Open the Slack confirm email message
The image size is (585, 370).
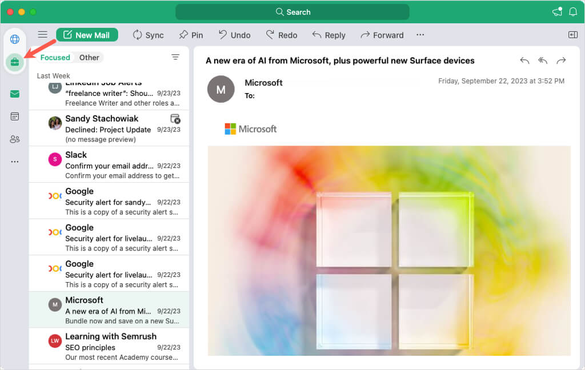tap(109, 164)
